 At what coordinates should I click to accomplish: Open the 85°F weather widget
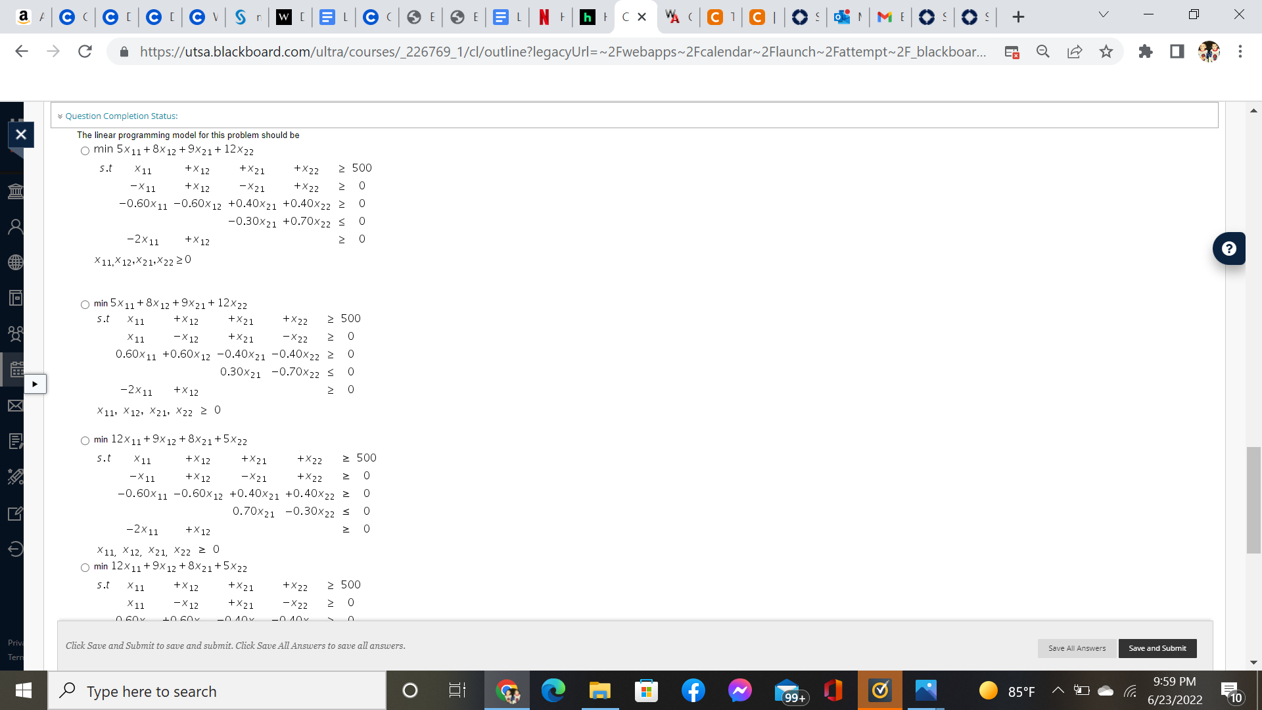coord(1006,690)
